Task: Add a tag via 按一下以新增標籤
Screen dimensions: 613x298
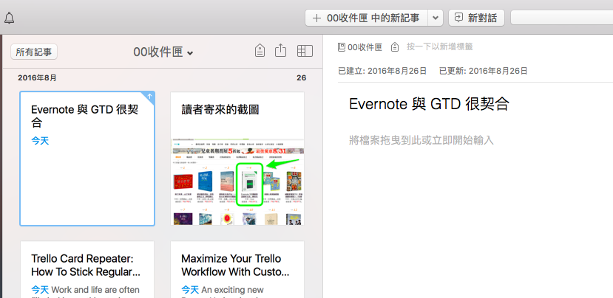Action: (x=439, y=47)
